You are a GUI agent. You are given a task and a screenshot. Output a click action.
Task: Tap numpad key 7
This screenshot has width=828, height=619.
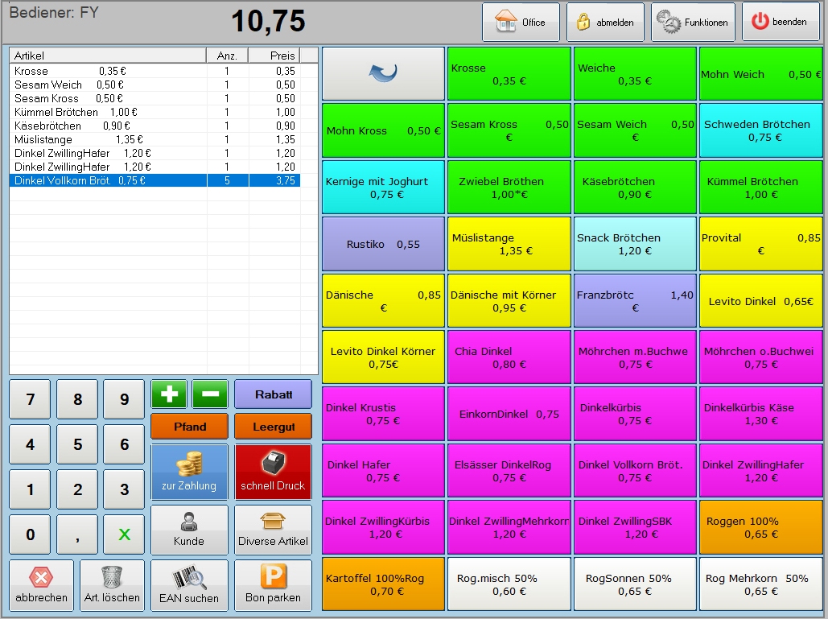[x=30, y=399]
